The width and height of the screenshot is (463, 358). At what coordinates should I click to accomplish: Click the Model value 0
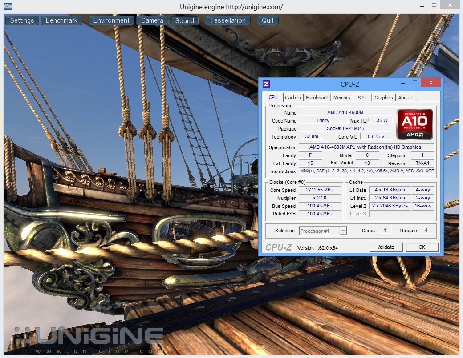[x=367, y=155]
